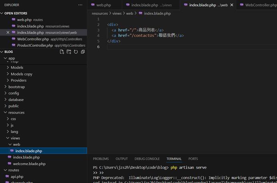Click the 商品列表 link text in line 3
Image resolution: width=277 pixels, height=183 pixels.
click(x=147, y=30)
